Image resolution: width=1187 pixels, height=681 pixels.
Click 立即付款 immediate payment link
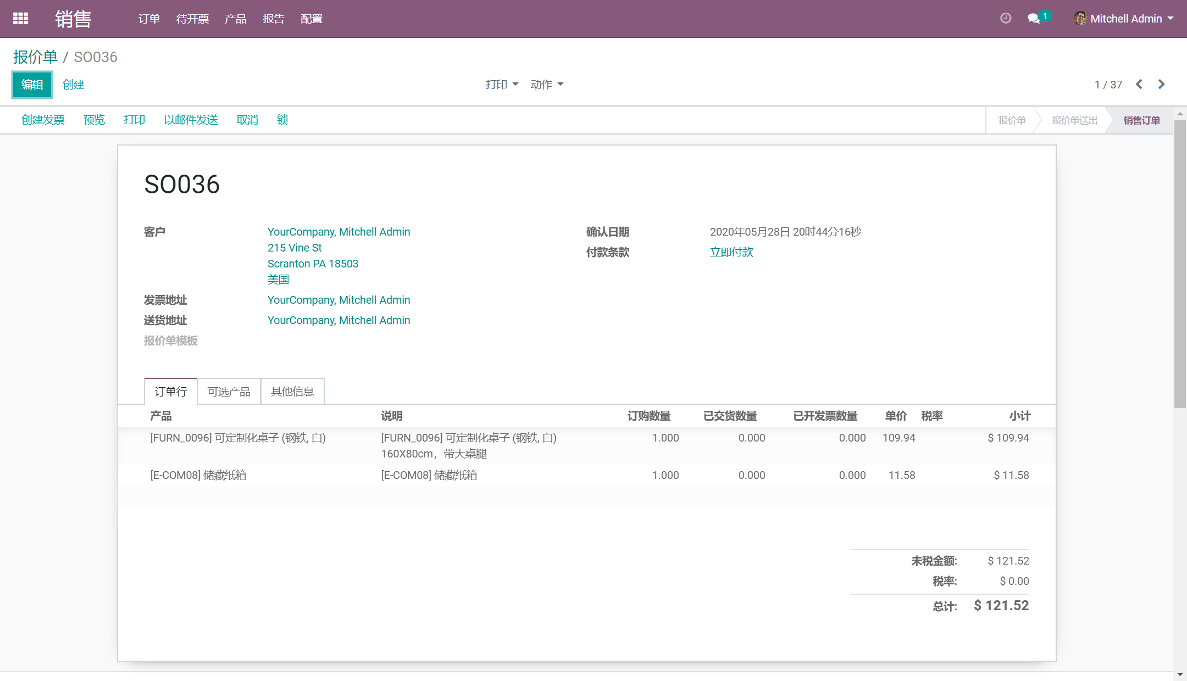point(732,252)
